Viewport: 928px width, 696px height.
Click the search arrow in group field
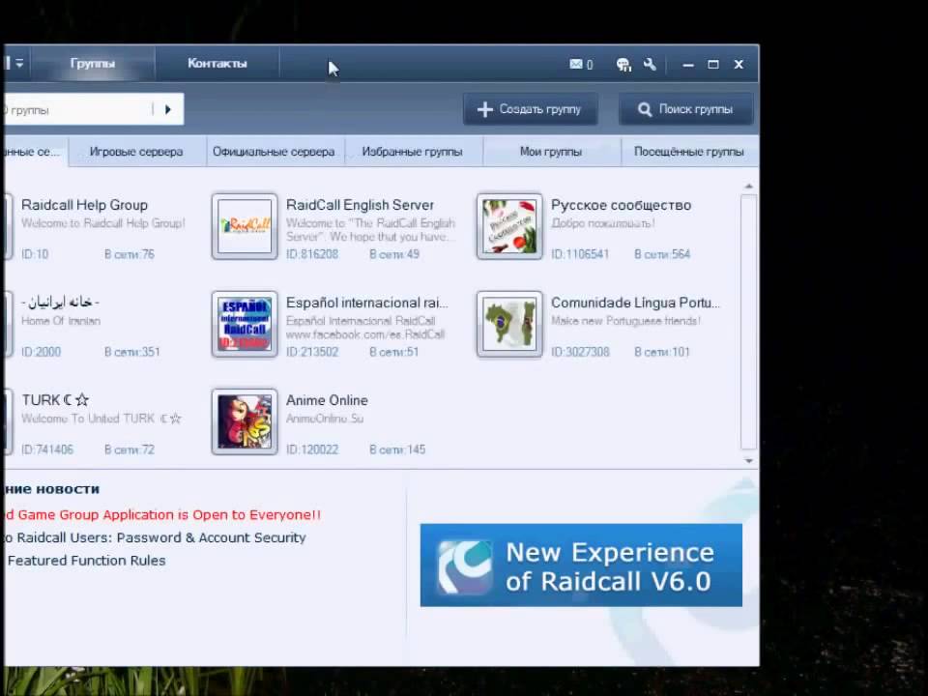click(x=168, y=109)
